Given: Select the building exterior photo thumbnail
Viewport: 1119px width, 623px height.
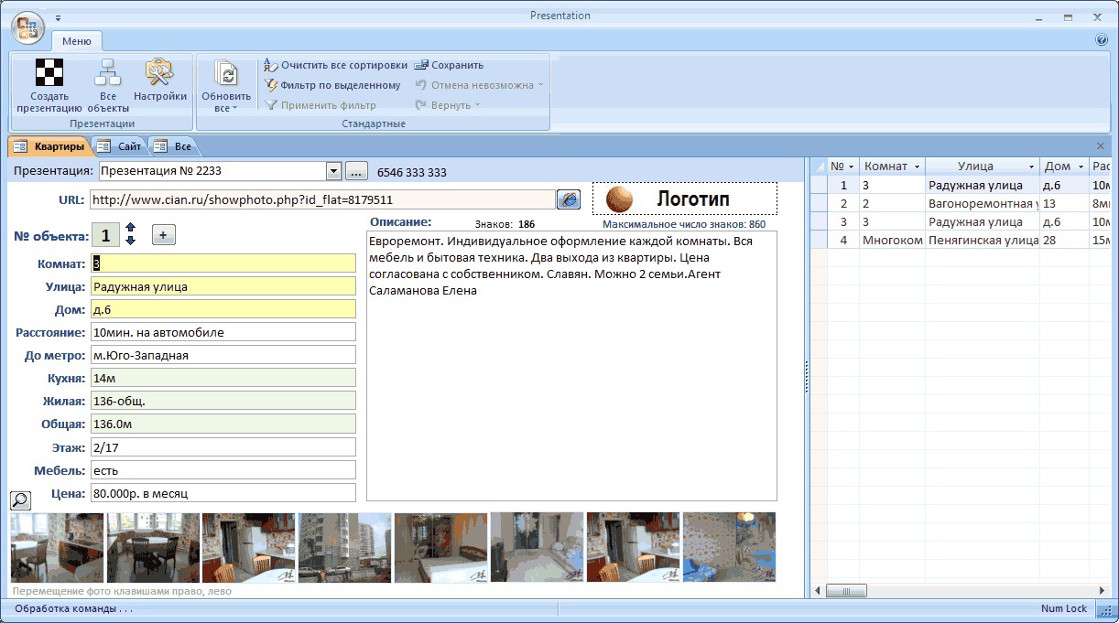Looking at the screenshot, I should point(345,547).
